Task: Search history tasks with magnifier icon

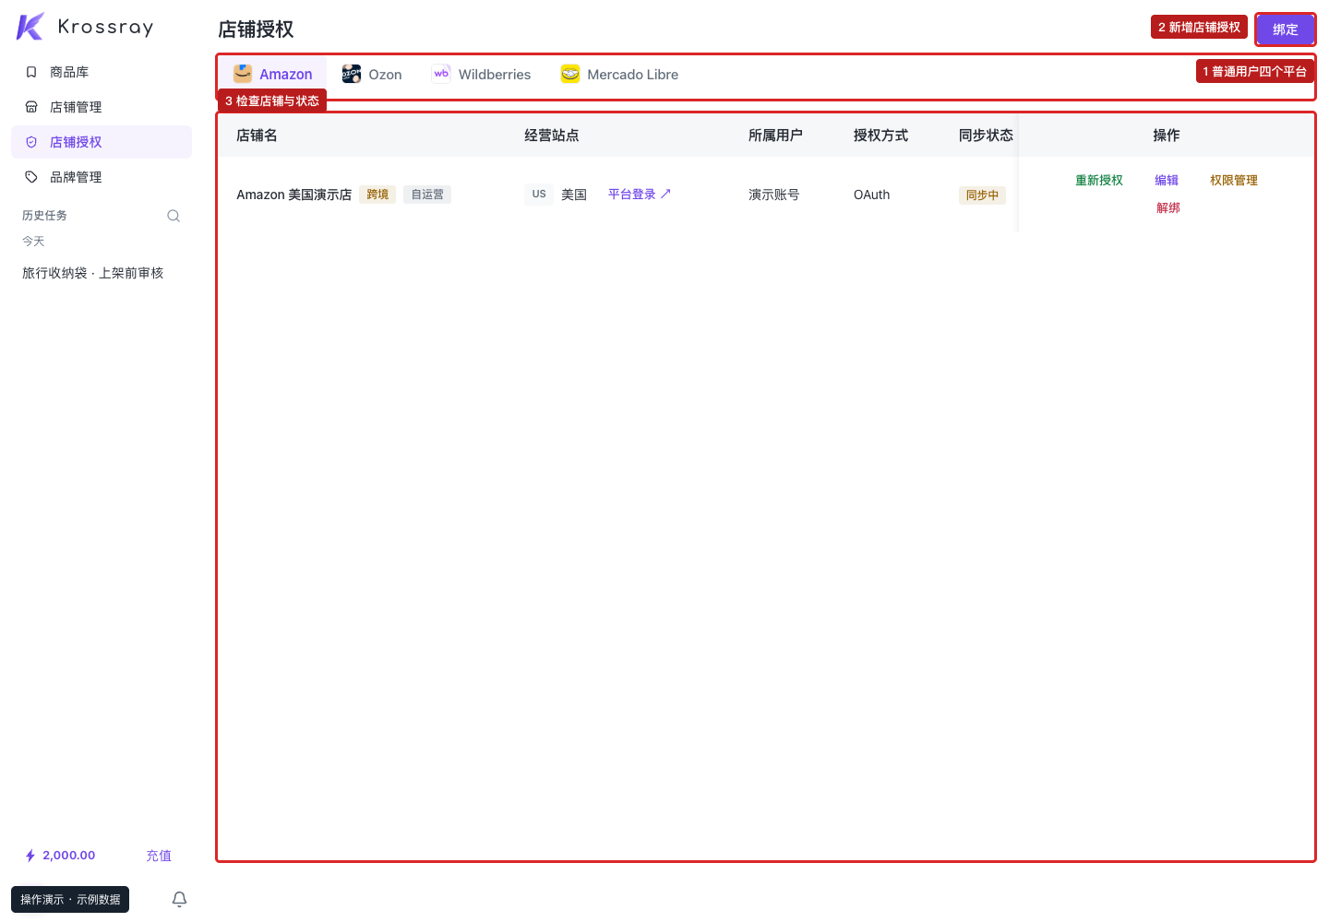Action: point(174,216)
